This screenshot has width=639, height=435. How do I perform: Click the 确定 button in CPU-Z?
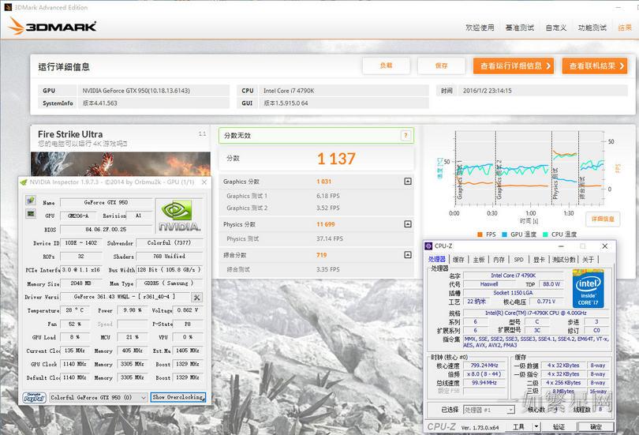click(596, 426)
